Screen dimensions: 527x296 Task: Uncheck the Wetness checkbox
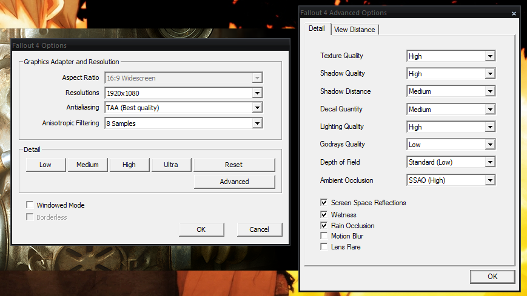pos(324,214)
